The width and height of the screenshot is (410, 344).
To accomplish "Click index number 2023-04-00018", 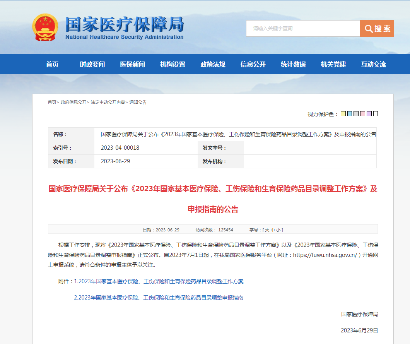I will [120, 148].
